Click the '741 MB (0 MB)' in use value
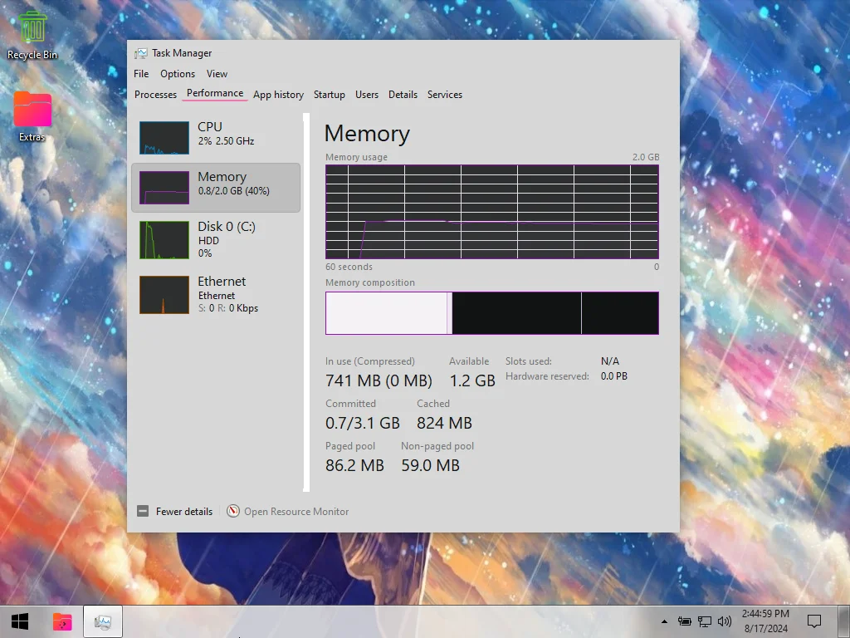 (379, 380)
